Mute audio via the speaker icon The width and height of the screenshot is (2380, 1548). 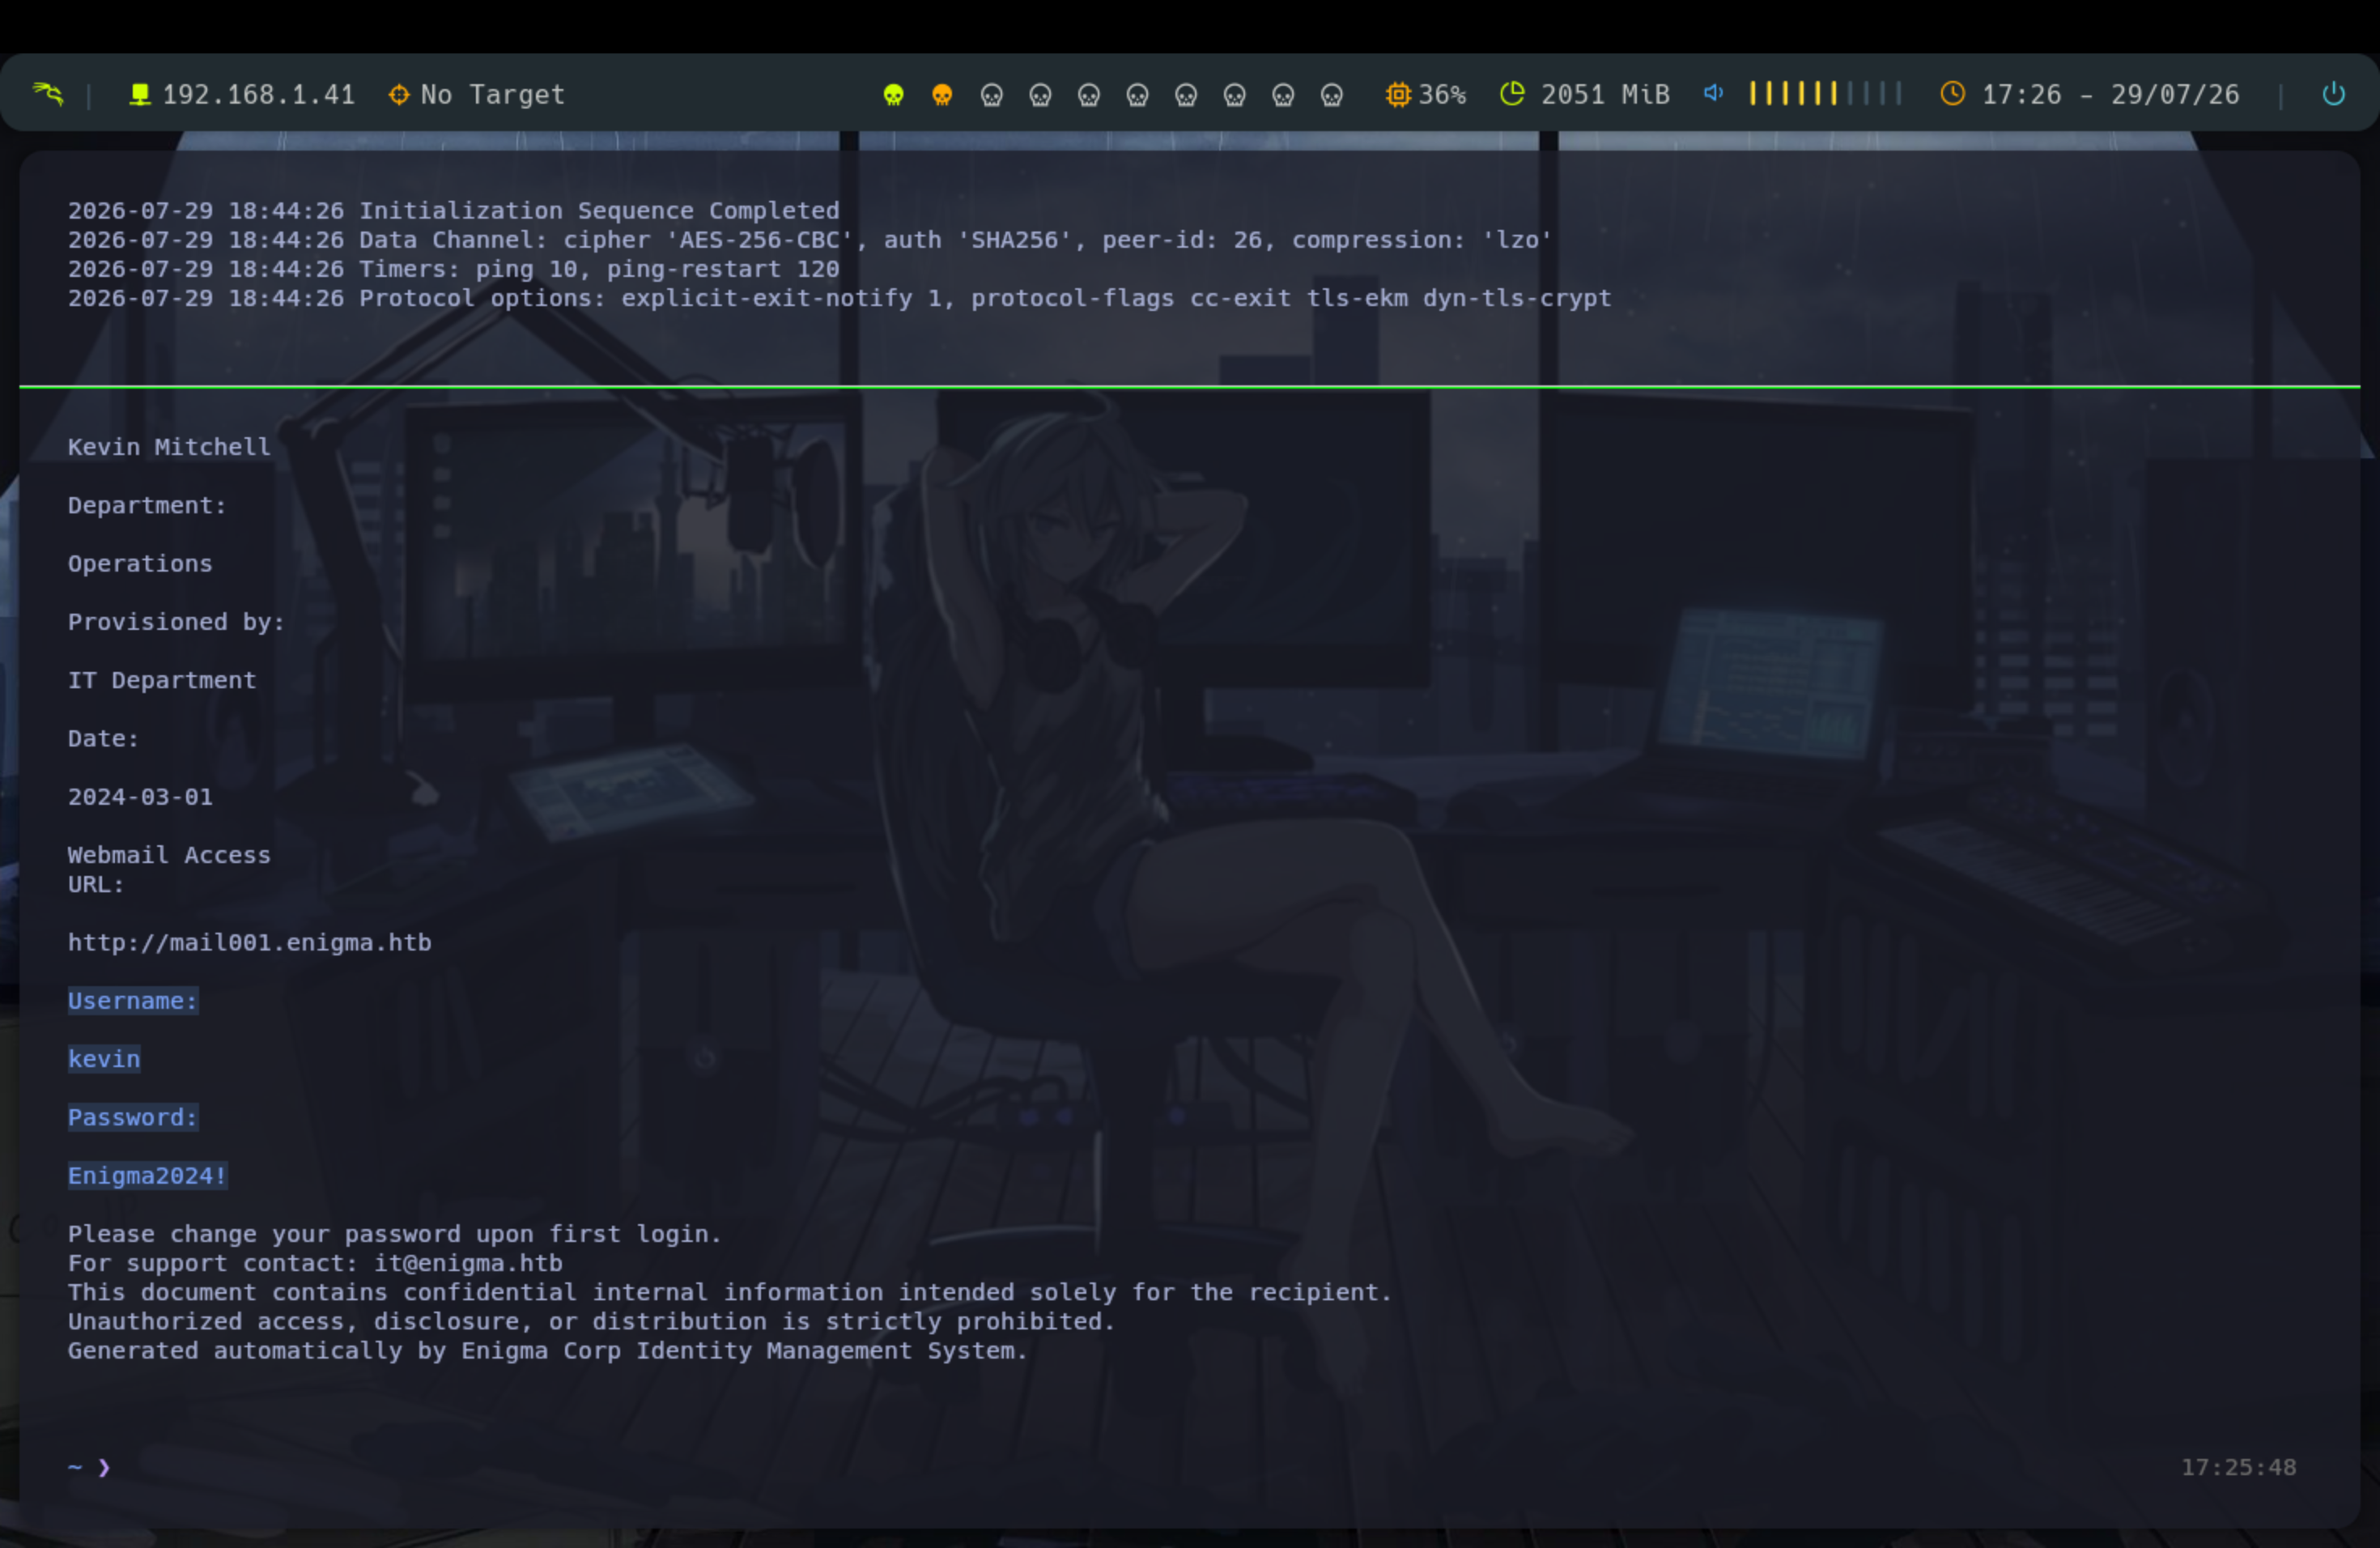tap(1713, 93)
